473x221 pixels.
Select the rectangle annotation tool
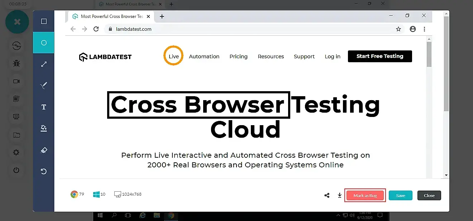pyautogui.click(x=44, y=21)
